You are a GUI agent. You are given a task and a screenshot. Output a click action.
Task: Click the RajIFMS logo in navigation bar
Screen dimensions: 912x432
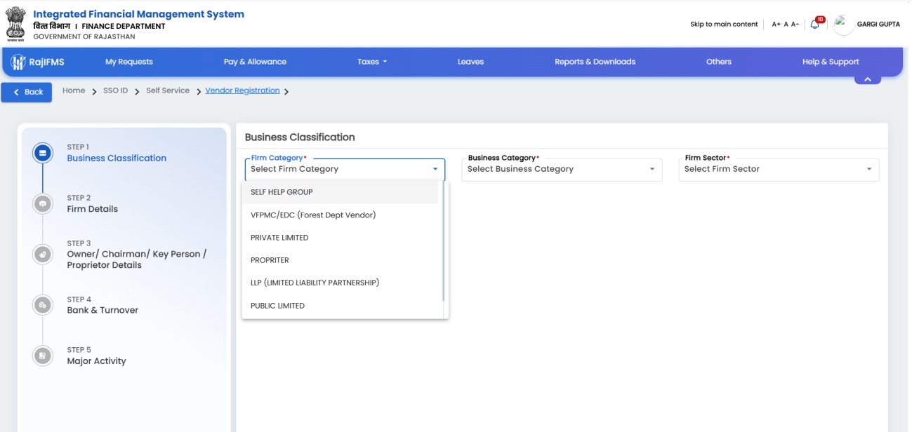coord(38,62)
